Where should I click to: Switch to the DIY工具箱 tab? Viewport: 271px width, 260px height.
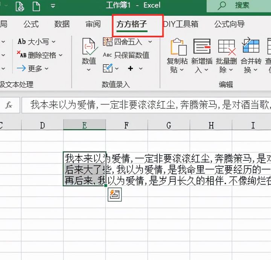click(181, 24)
